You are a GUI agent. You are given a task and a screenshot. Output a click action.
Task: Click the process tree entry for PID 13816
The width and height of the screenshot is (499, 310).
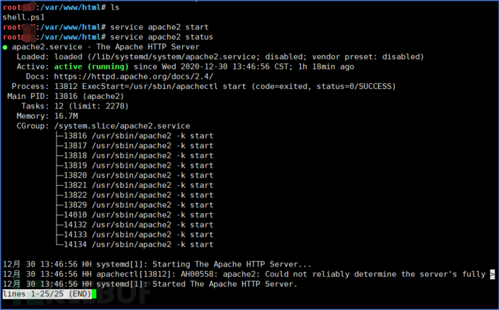[135, 136]
